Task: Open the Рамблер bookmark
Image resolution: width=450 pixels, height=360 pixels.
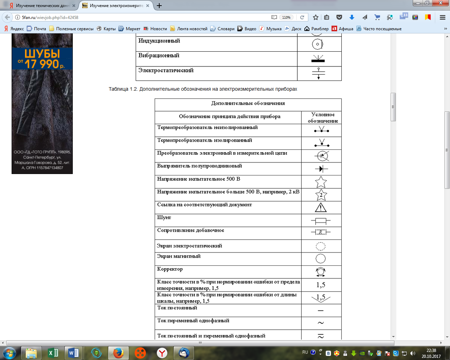Action: (x=316, y=29)
